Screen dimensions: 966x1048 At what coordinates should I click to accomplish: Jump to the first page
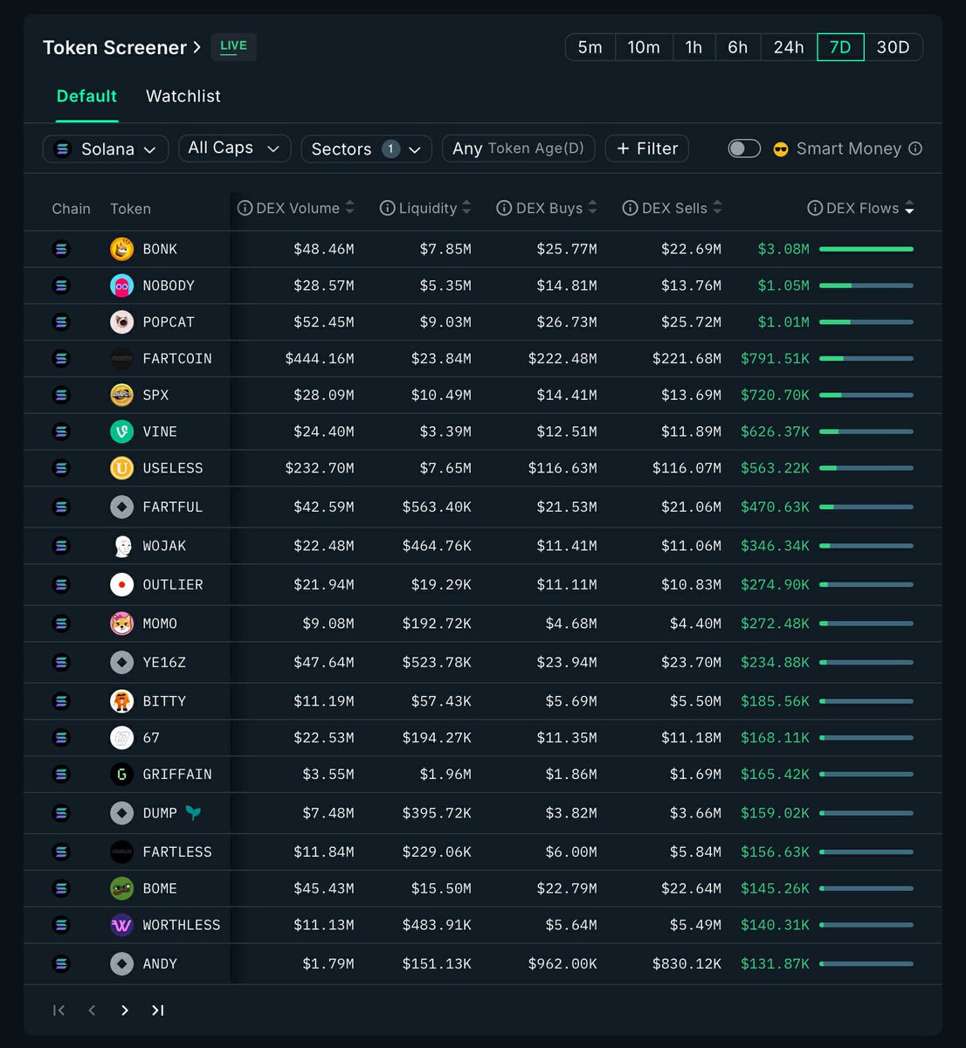59,1010
